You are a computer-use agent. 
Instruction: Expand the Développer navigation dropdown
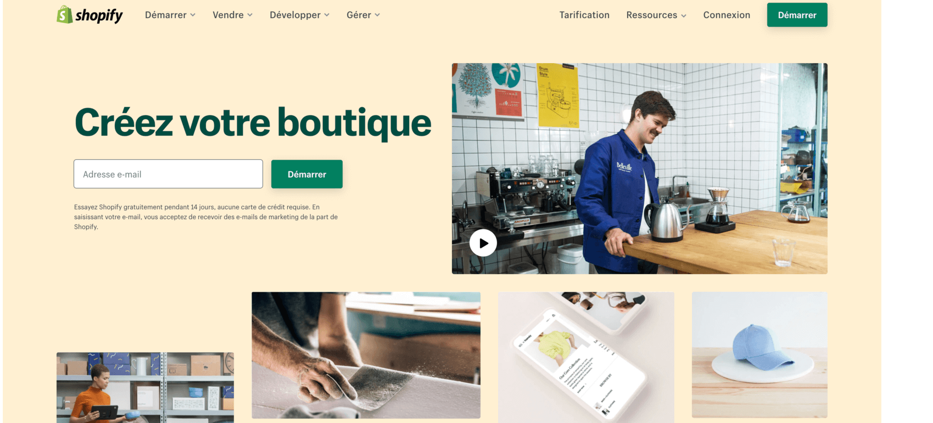(299, 15)
